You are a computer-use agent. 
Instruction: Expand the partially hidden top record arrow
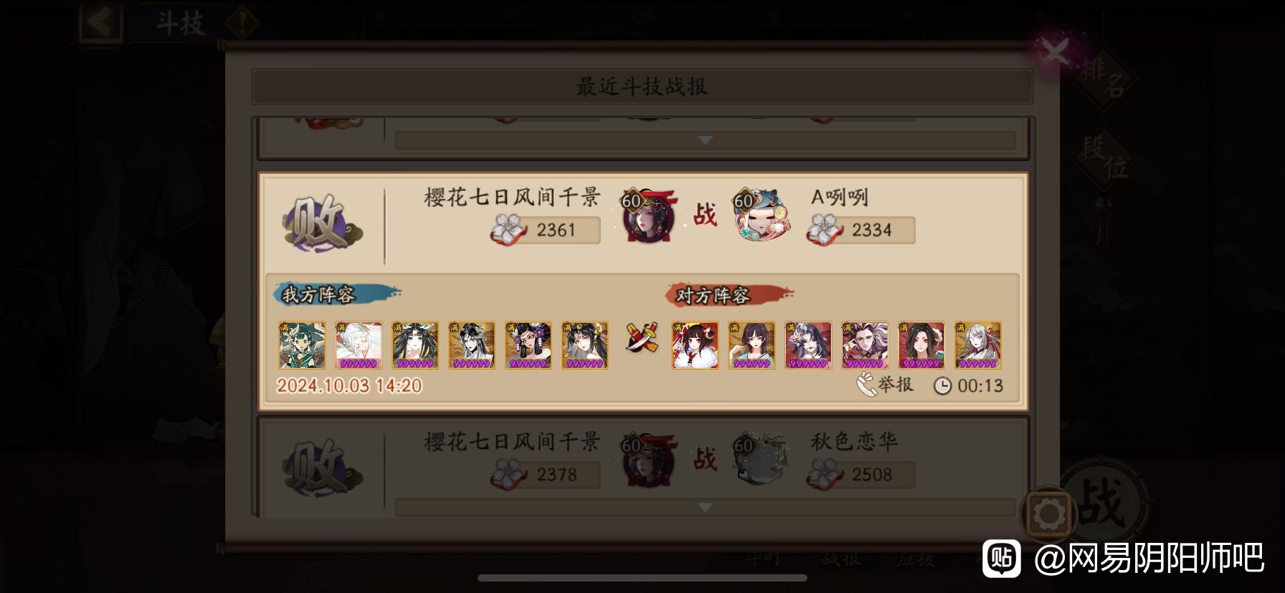(705, 140)
